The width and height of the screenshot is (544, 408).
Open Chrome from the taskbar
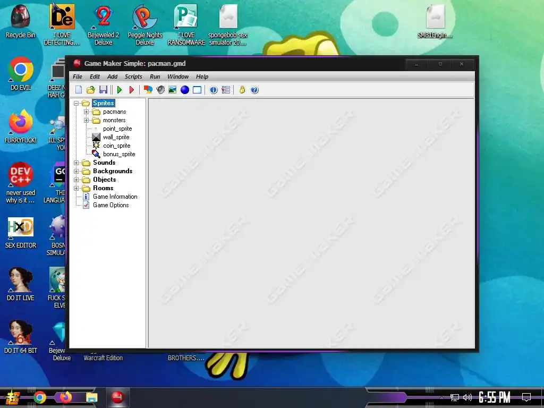coord(39,397)
